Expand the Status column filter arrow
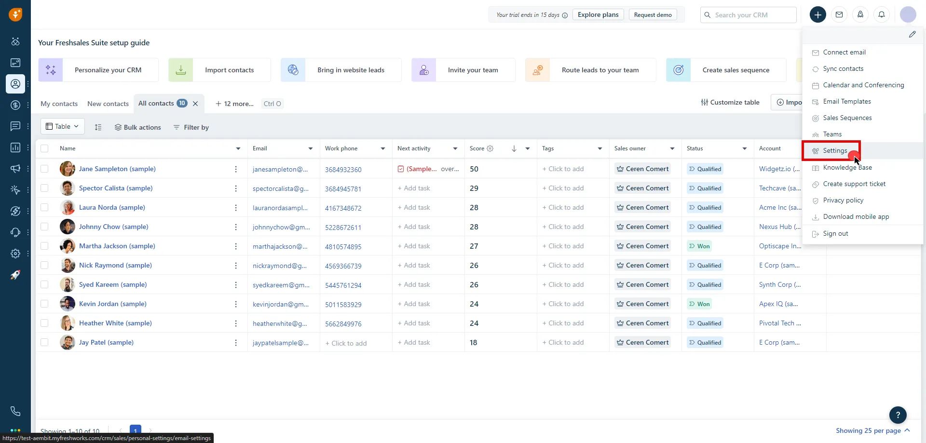The image size is (926, 443). click(744, 148)
